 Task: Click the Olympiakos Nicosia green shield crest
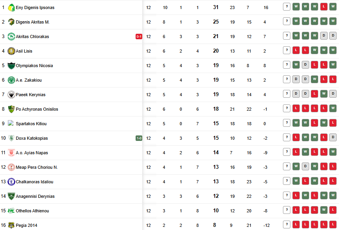(x=11, y=66)
